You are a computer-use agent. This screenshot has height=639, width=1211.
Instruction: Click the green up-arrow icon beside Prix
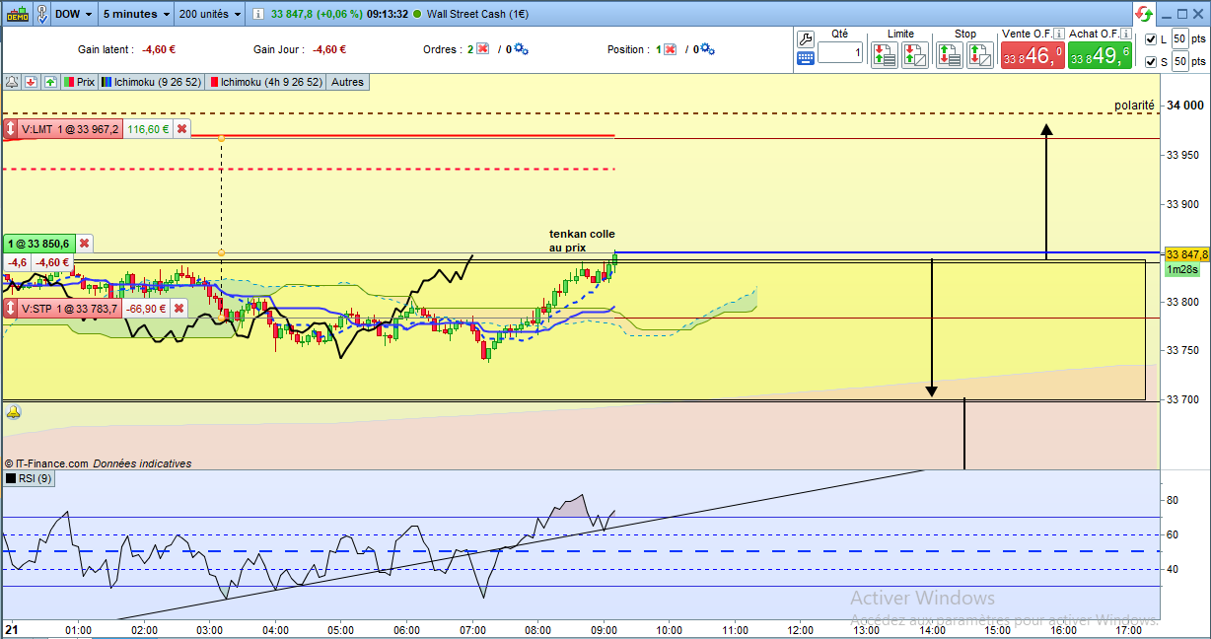[50, 82]
